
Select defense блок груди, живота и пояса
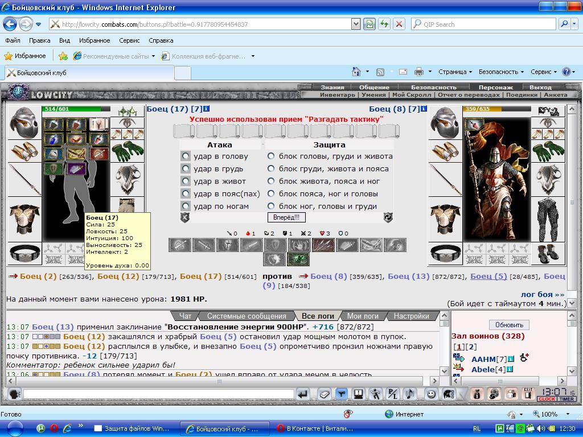pos(271,168)
